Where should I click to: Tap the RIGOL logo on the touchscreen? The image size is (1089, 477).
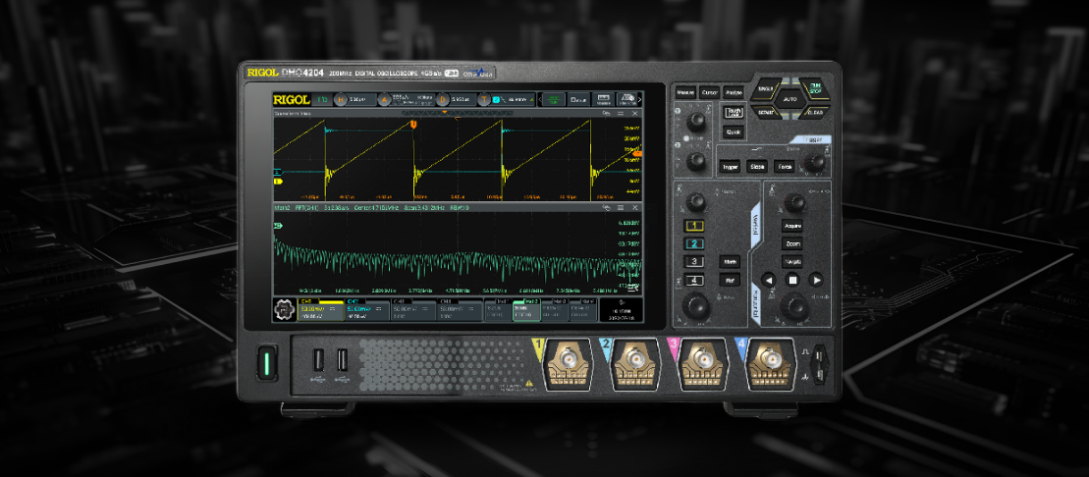[x=292, y=99]
